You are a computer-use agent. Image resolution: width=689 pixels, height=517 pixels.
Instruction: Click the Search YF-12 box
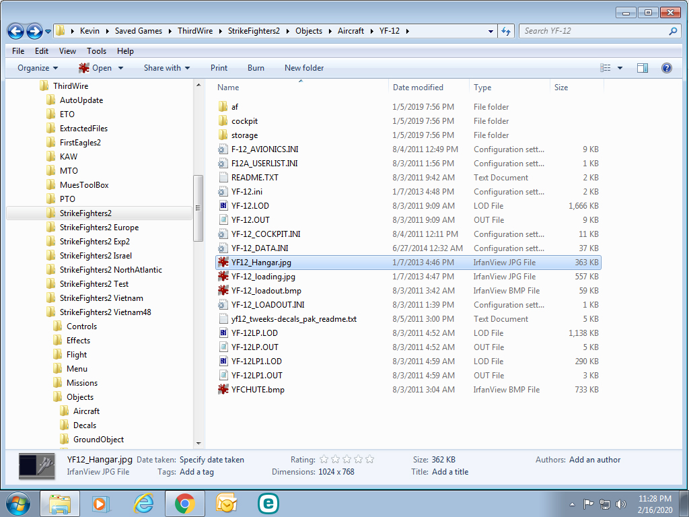point(600,31)
